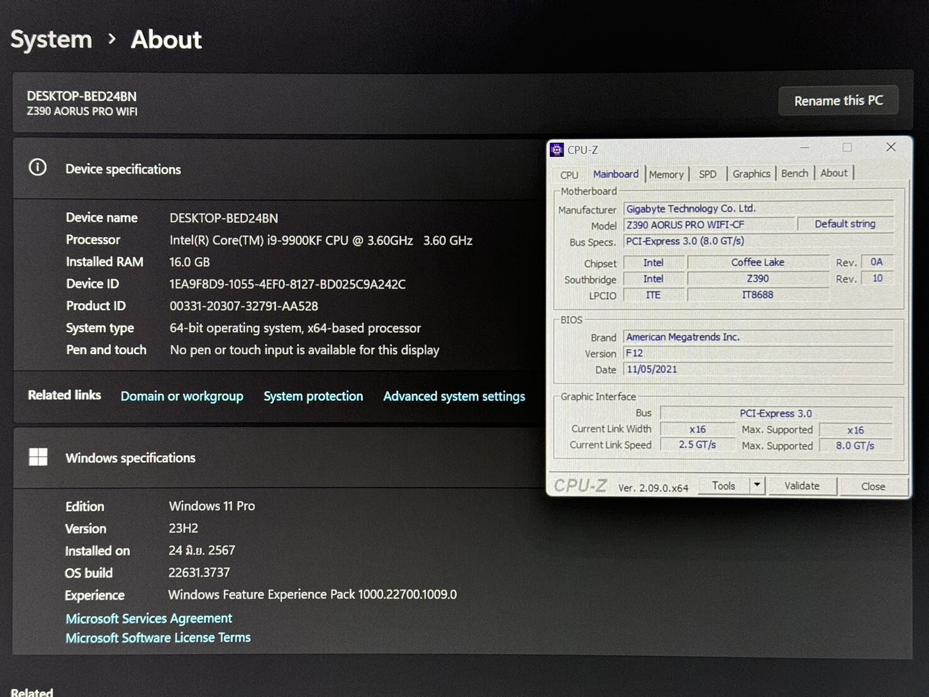The height and width of the screenshot is (697, 929).
Task: Click the Validate button in CPU-Z
Action: pyautogui.click(x=802, y=486)
